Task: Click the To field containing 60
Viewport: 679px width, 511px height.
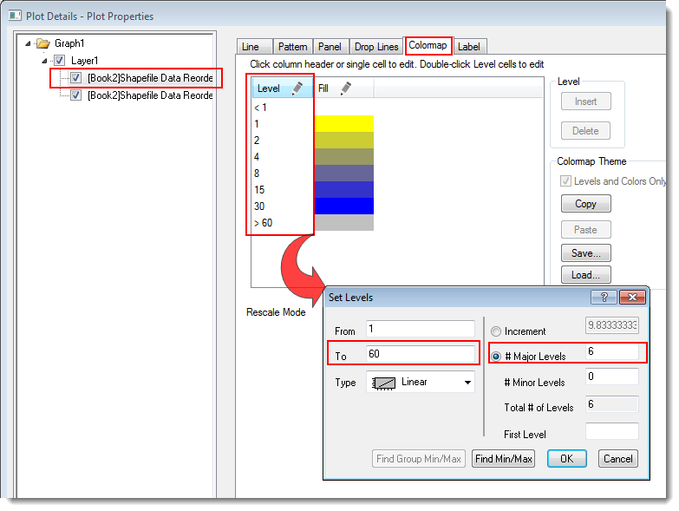Action: coord(419,354)
